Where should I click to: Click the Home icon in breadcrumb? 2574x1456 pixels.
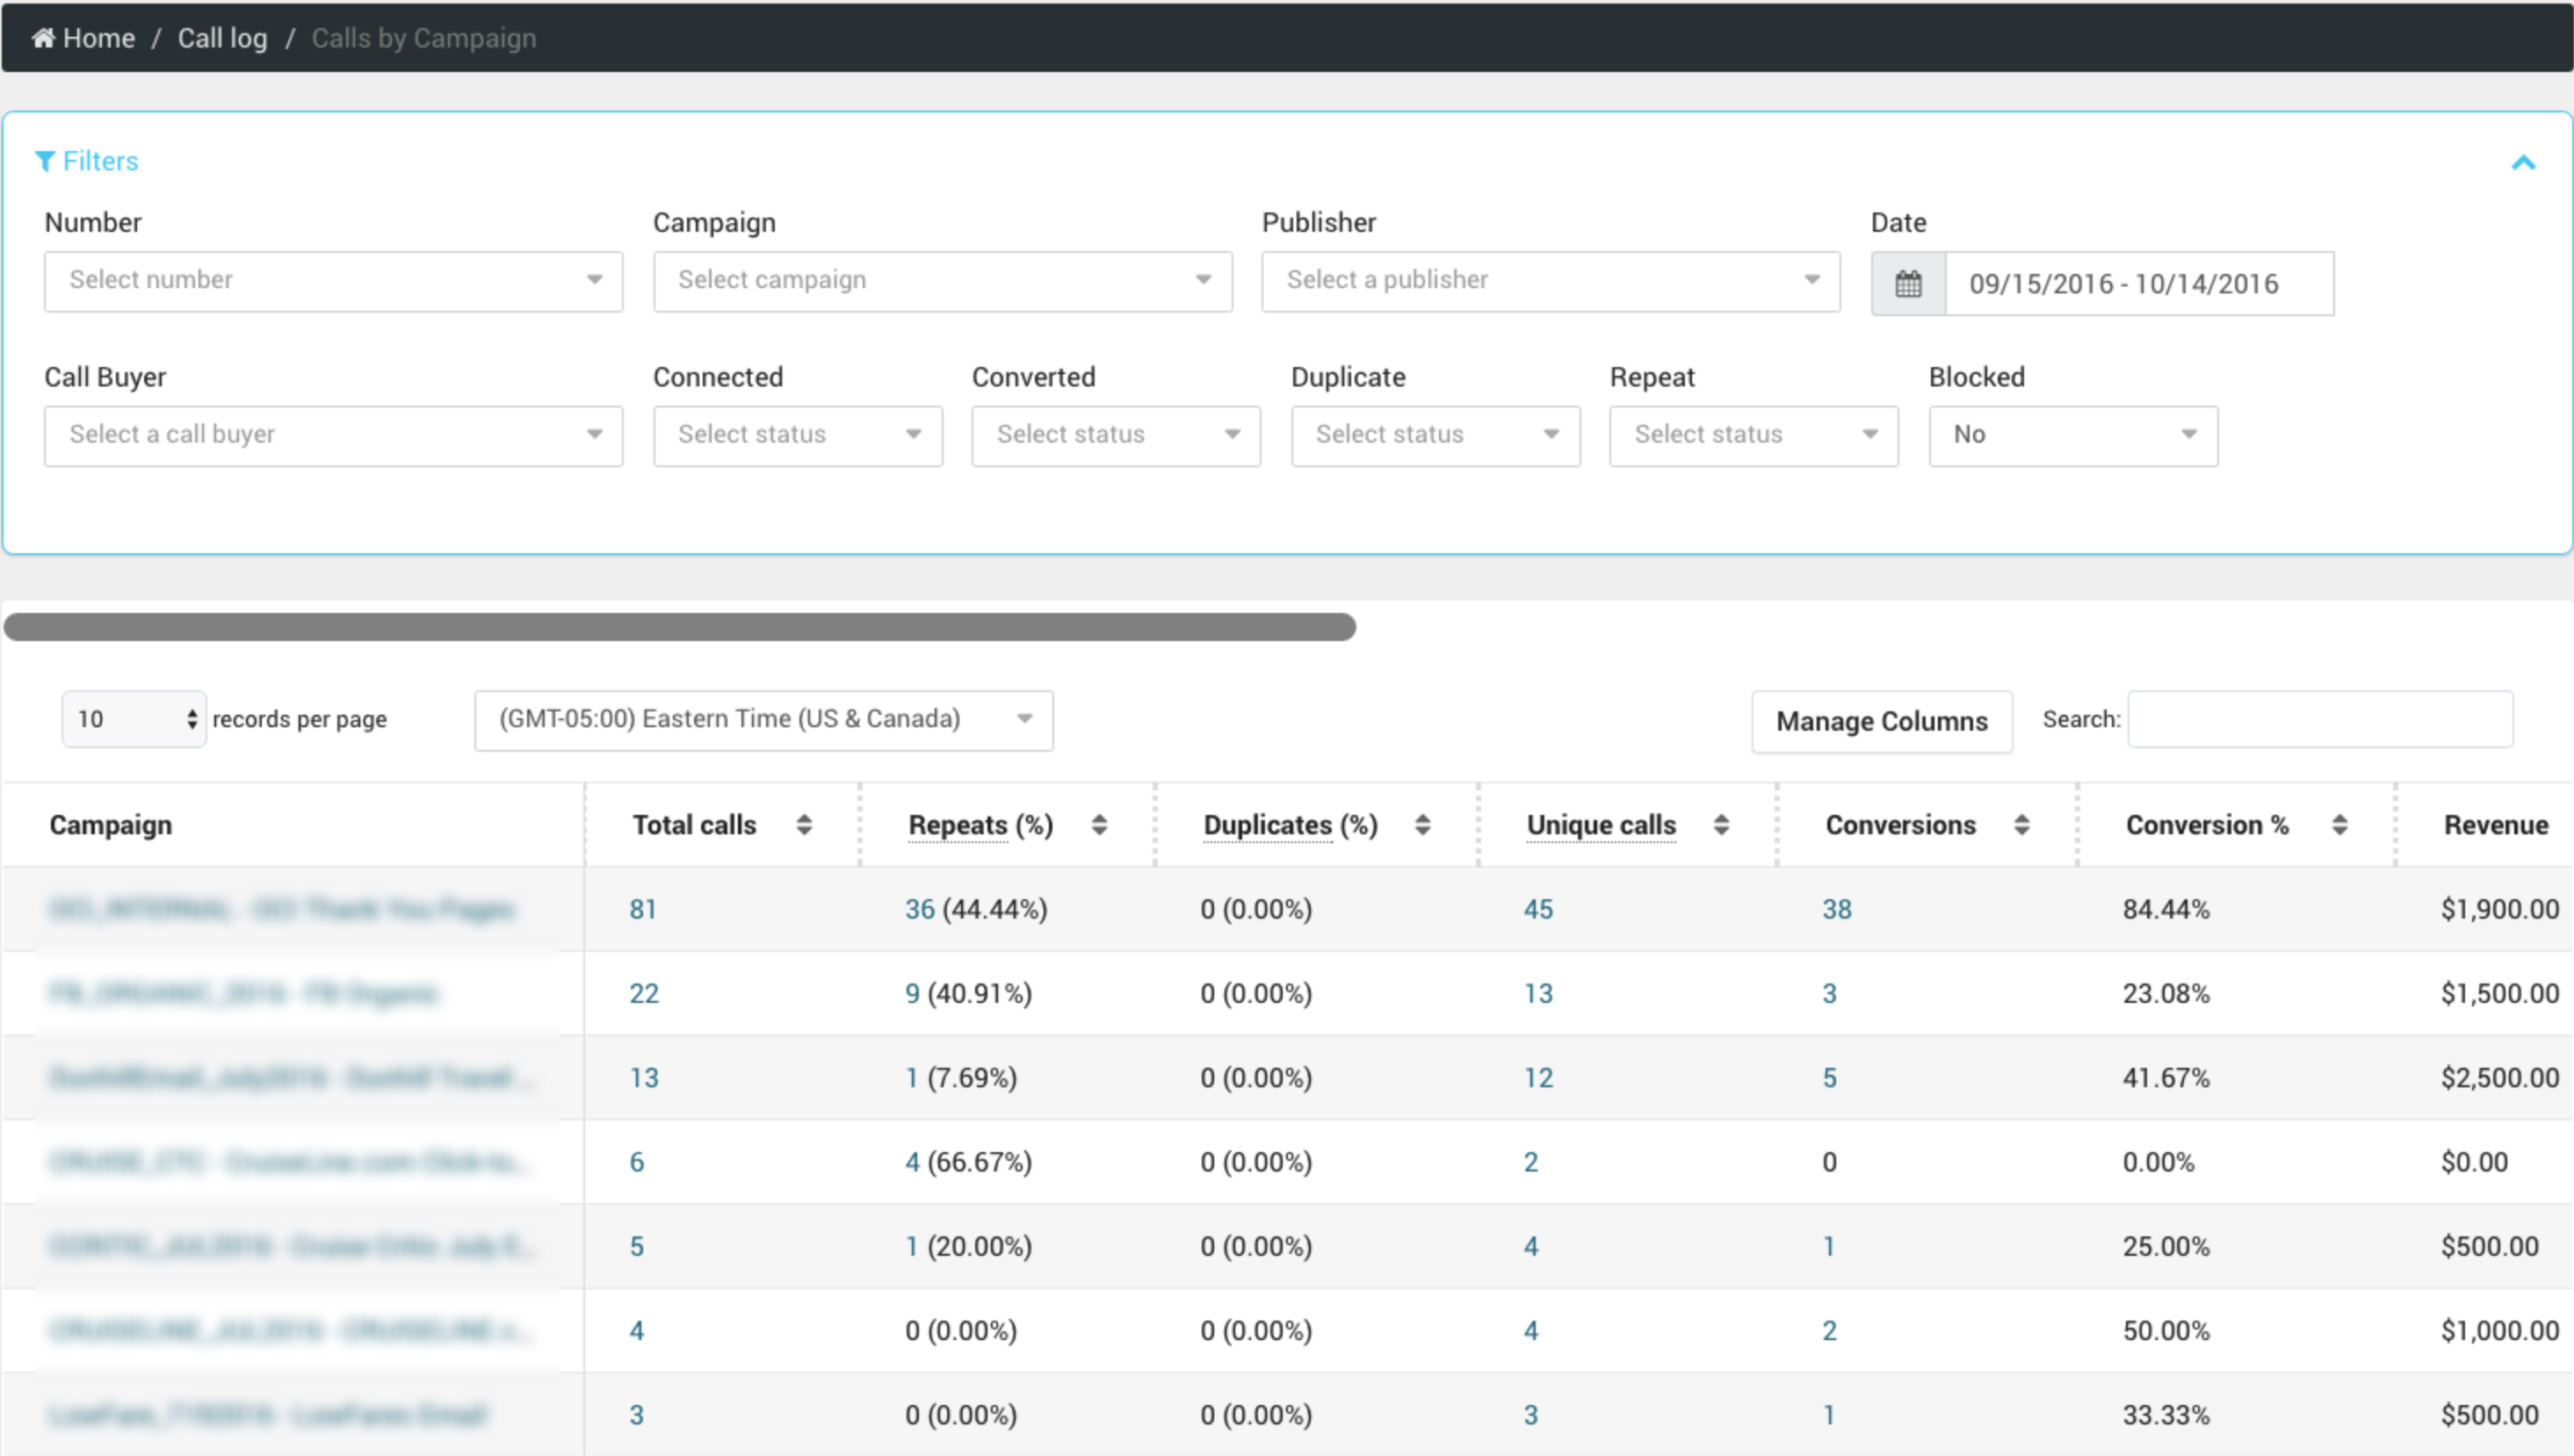(x=43, y=38)
